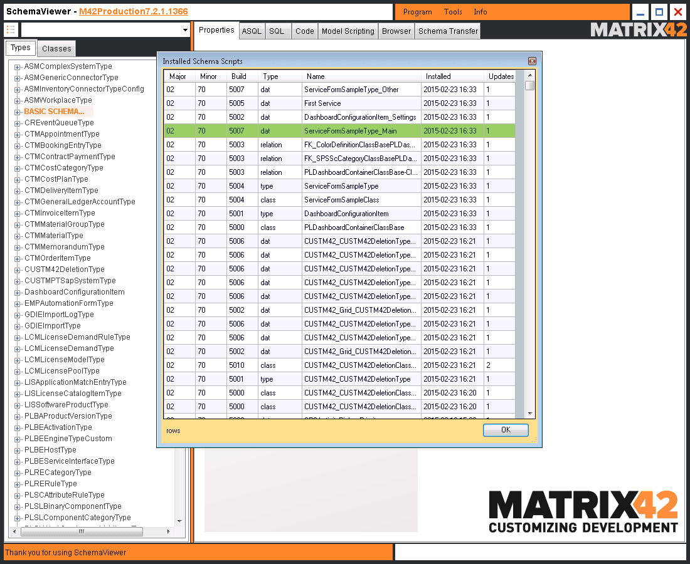Click OK in the Installed Schema Scripts dialog
Screen dimensions: 690x564
[x=506, y=430]
